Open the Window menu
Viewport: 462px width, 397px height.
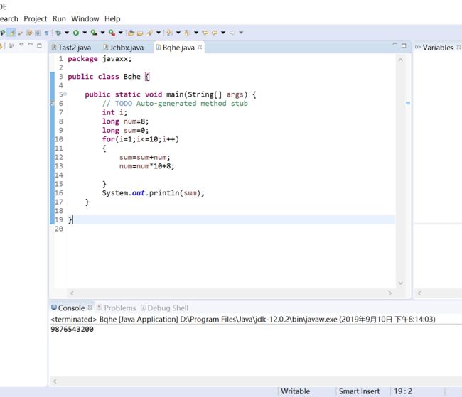pyautogui.click(x=85, y=19)
